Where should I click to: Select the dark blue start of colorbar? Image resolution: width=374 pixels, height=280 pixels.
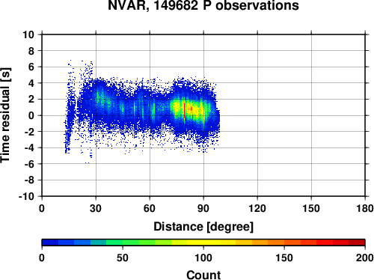tap(50, 242)
